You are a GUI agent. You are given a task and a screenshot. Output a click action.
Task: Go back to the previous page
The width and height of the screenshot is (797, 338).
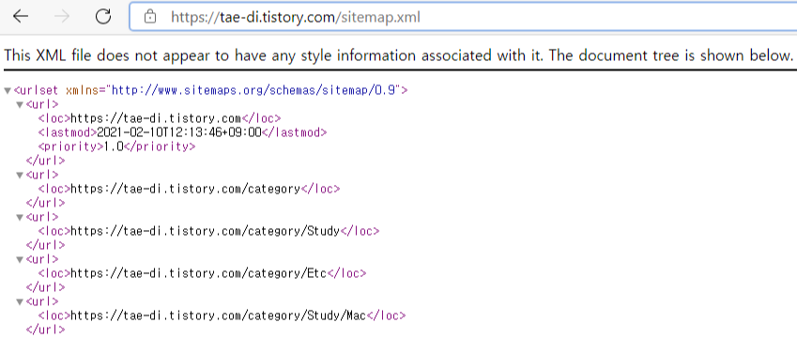click(x=21, y=17)
